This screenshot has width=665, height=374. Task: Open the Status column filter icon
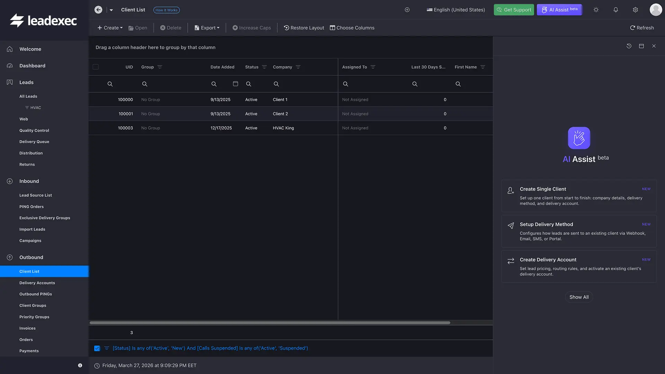point(264,67)
